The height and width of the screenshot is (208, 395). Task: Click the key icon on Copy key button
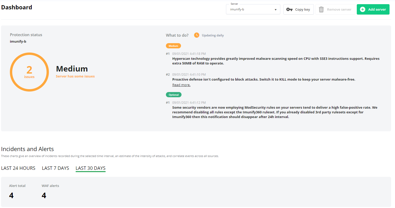[x=289, y=9]
